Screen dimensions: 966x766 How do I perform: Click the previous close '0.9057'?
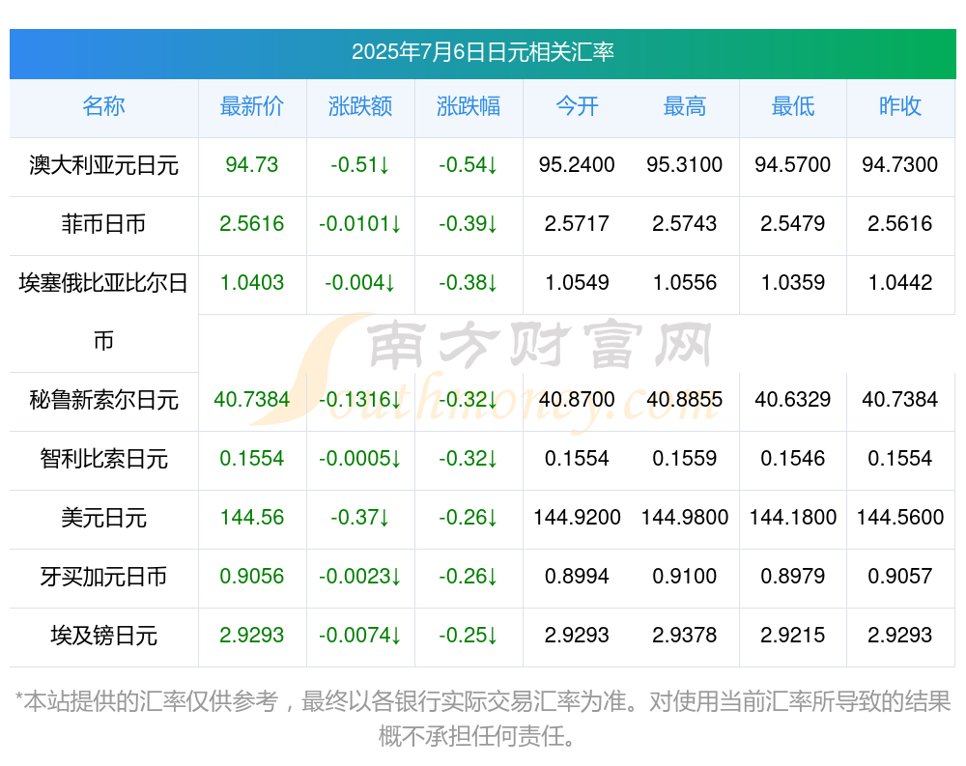point(900,577)
